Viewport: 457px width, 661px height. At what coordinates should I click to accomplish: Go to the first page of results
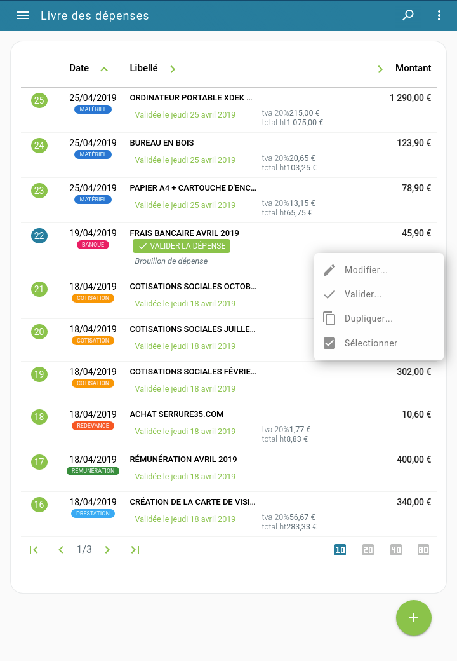pos(34,550)
